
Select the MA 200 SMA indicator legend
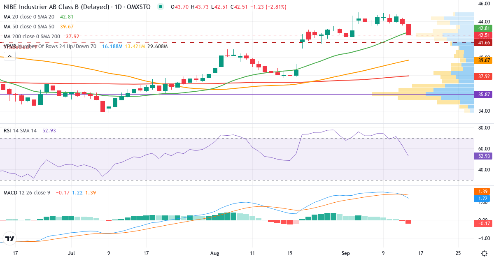coord(32,37)
